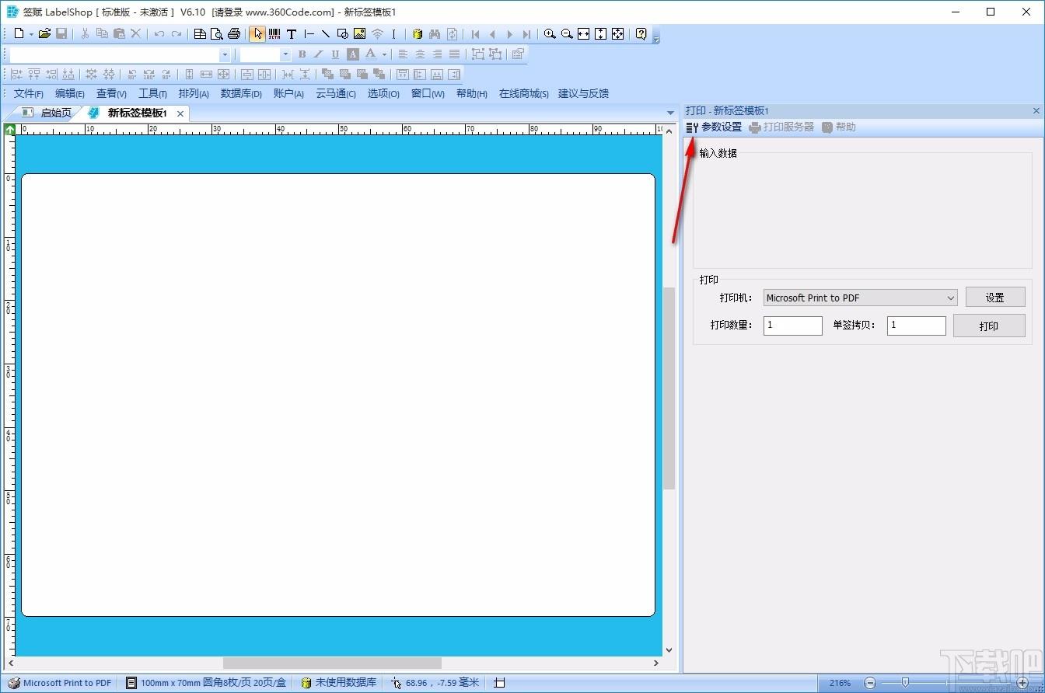Expand the font color arrow
Screen dimensions: 1045x693
point(384,54)
